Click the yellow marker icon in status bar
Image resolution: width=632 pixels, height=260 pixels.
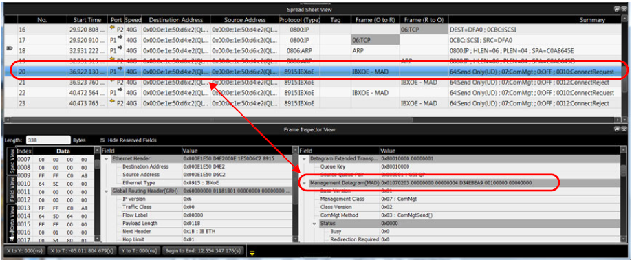[252, 252]
